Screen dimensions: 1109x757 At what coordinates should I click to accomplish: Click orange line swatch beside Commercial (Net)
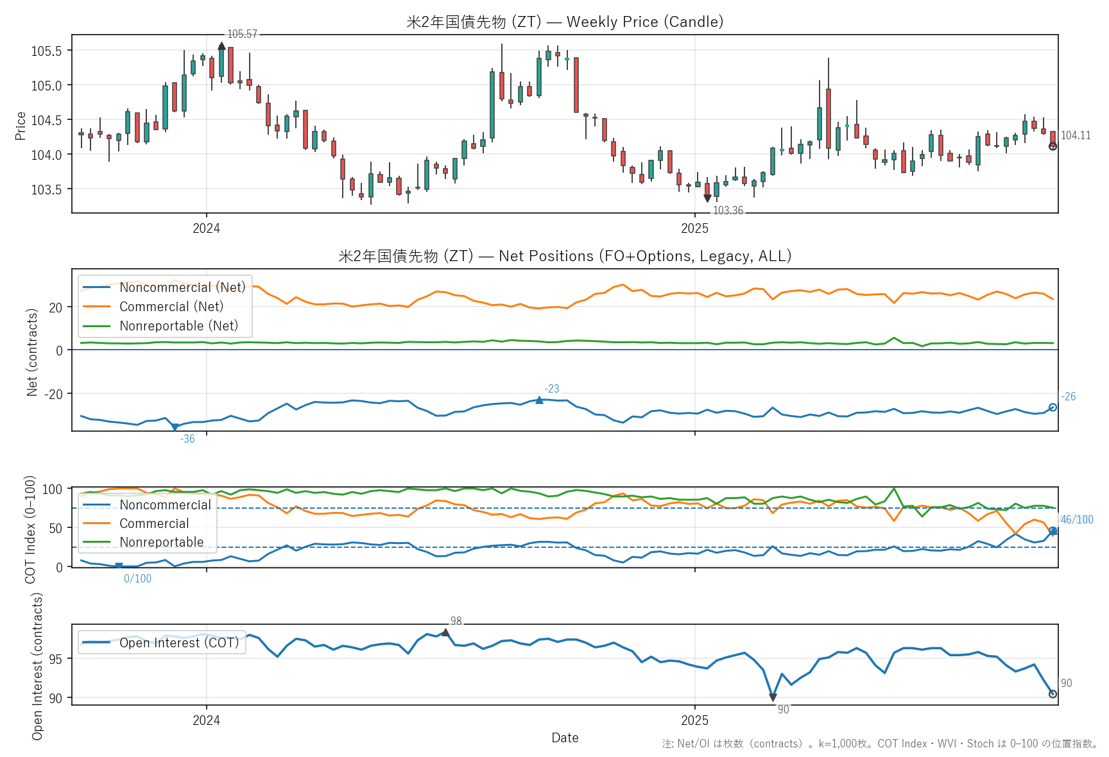tap(97, 307)
